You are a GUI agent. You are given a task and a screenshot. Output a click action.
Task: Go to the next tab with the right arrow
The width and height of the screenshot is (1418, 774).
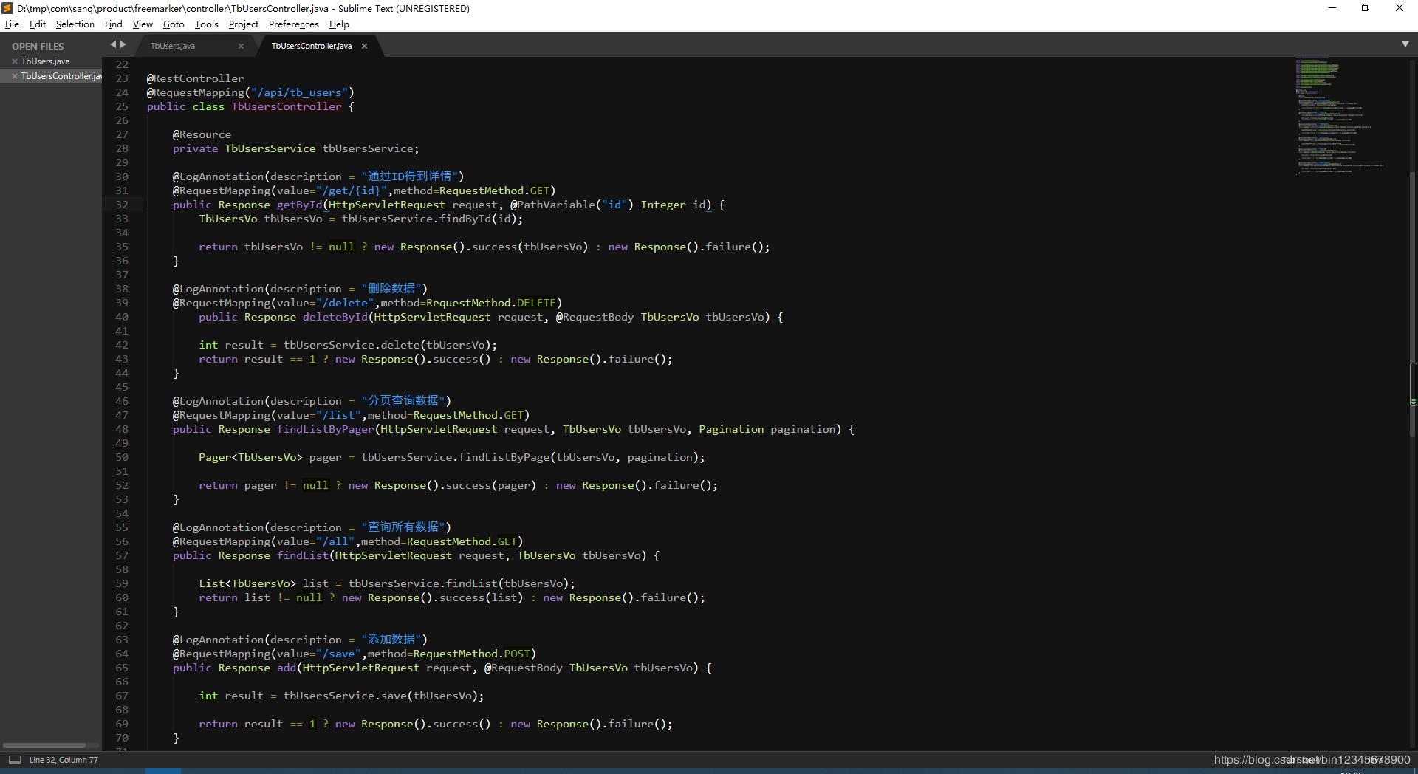(x=123, y=44)
